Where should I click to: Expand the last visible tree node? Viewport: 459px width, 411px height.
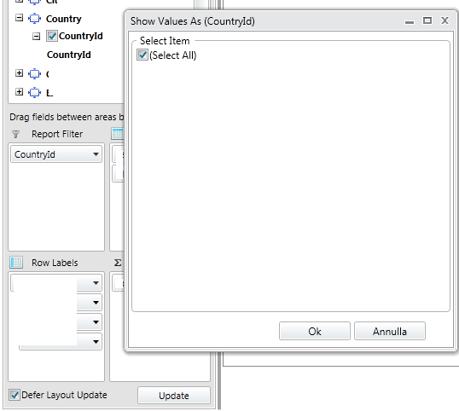(x=19, y=92)
